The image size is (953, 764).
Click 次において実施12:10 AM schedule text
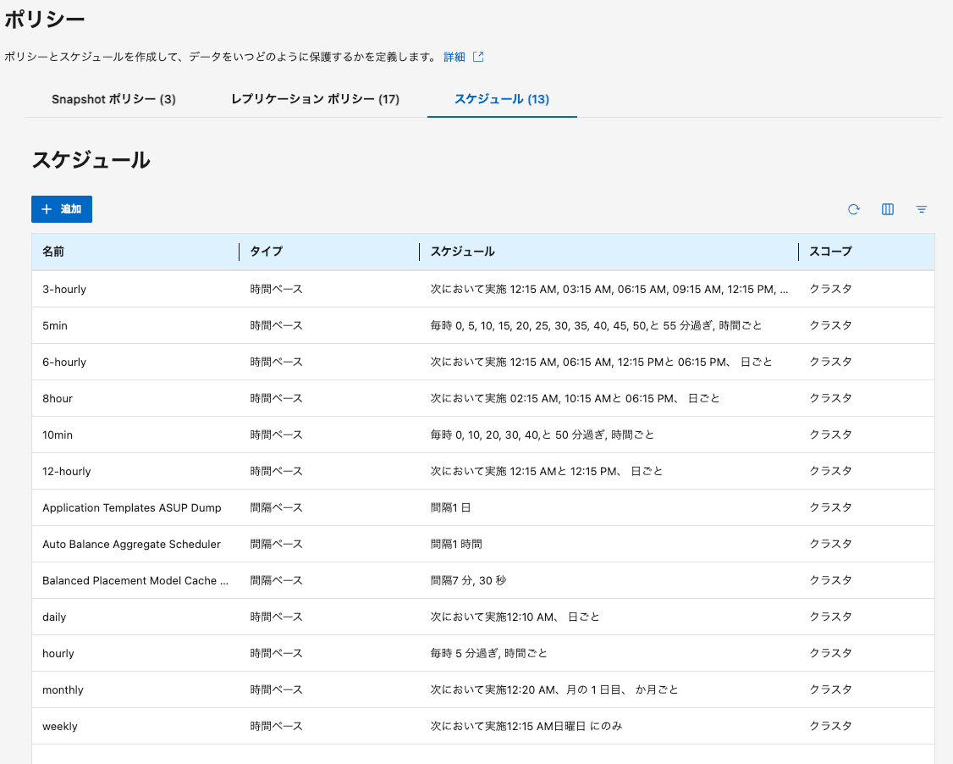click(x=515, y=617)
